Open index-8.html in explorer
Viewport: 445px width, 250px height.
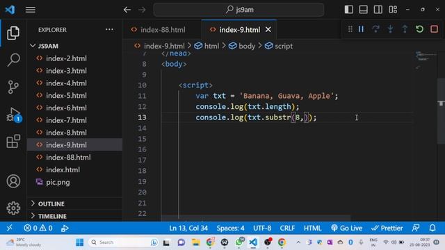point(74,133)
